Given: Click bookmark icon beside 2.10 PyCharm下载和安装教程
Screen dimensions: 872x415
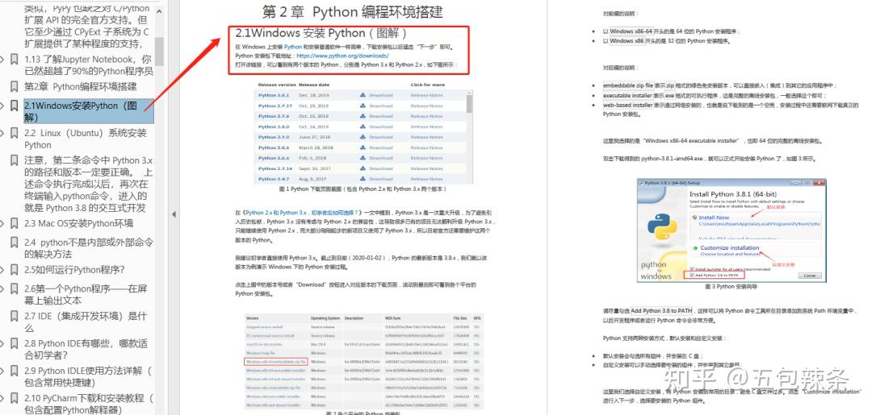Looking at the screenshot, I should 14,398.
